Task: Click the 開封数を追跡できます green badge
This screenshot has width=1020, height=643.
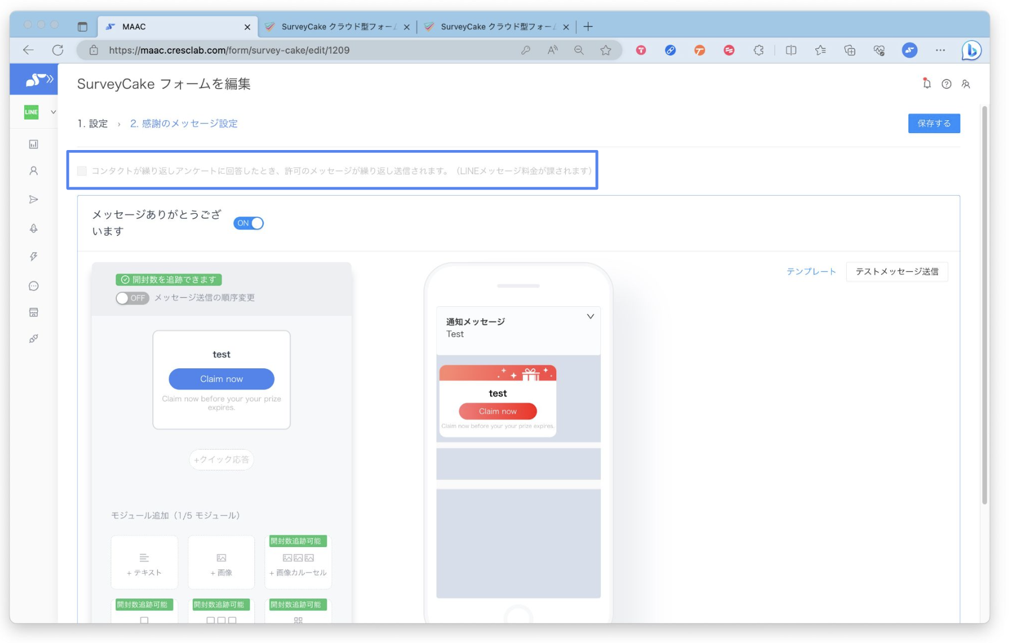Action: [169, 280]
